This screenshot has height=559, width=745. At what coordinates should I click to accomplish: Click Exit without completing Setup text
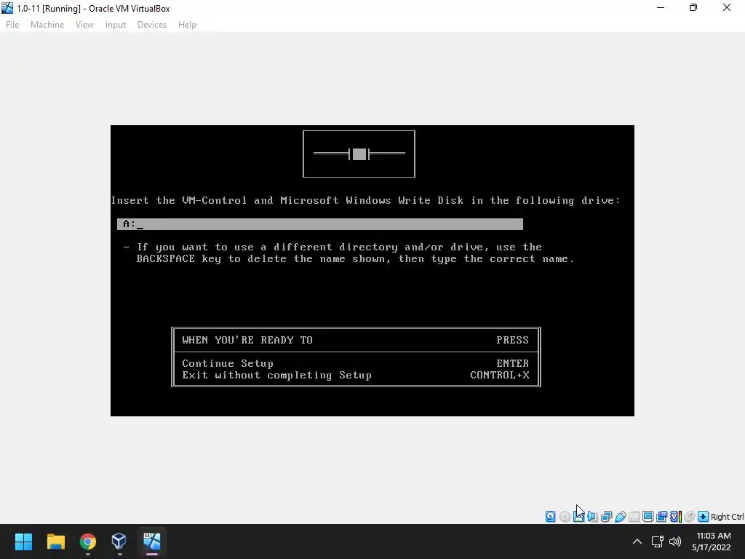[x=276, y=376]
